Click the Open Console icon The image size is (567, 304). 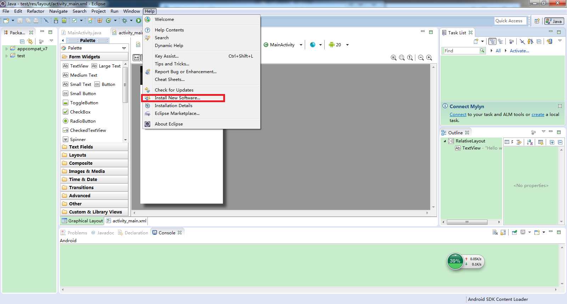coord(537,232)
